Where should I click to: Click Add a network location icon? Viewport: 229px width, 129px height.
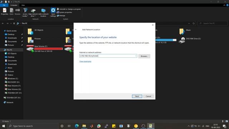pos(43,13)
